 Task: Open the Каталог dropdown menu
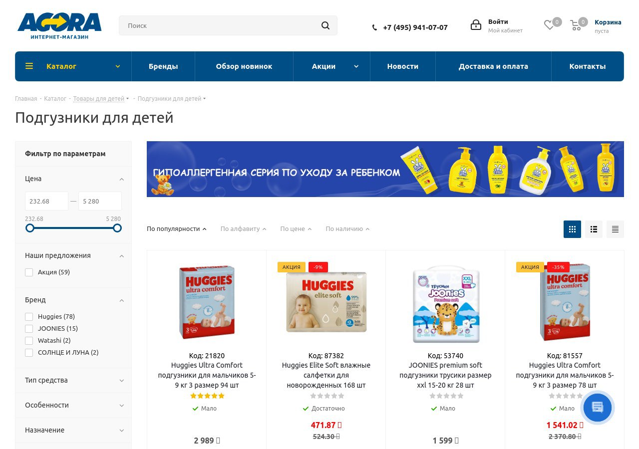pos(73,66)
